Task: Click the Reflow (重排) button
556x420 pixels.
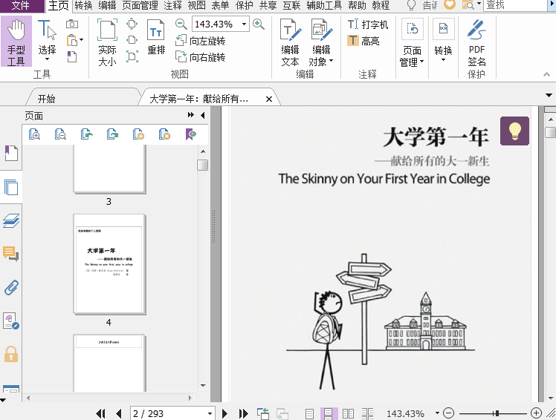Action: click(x=156, y=38)
